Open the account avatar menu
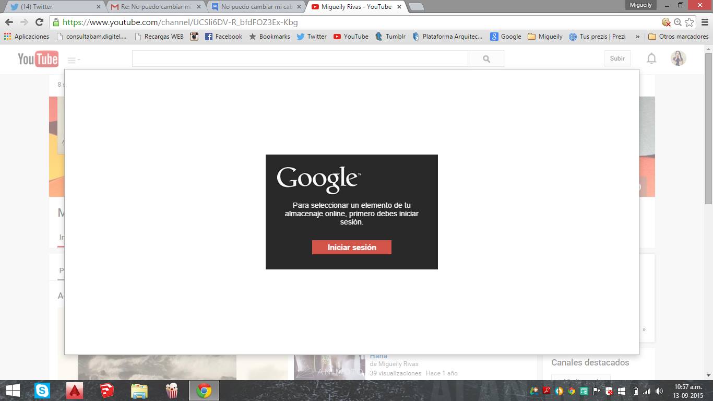The height and width of the screenshot is (401, 713). pyautogui.click(x=678, y=58)
